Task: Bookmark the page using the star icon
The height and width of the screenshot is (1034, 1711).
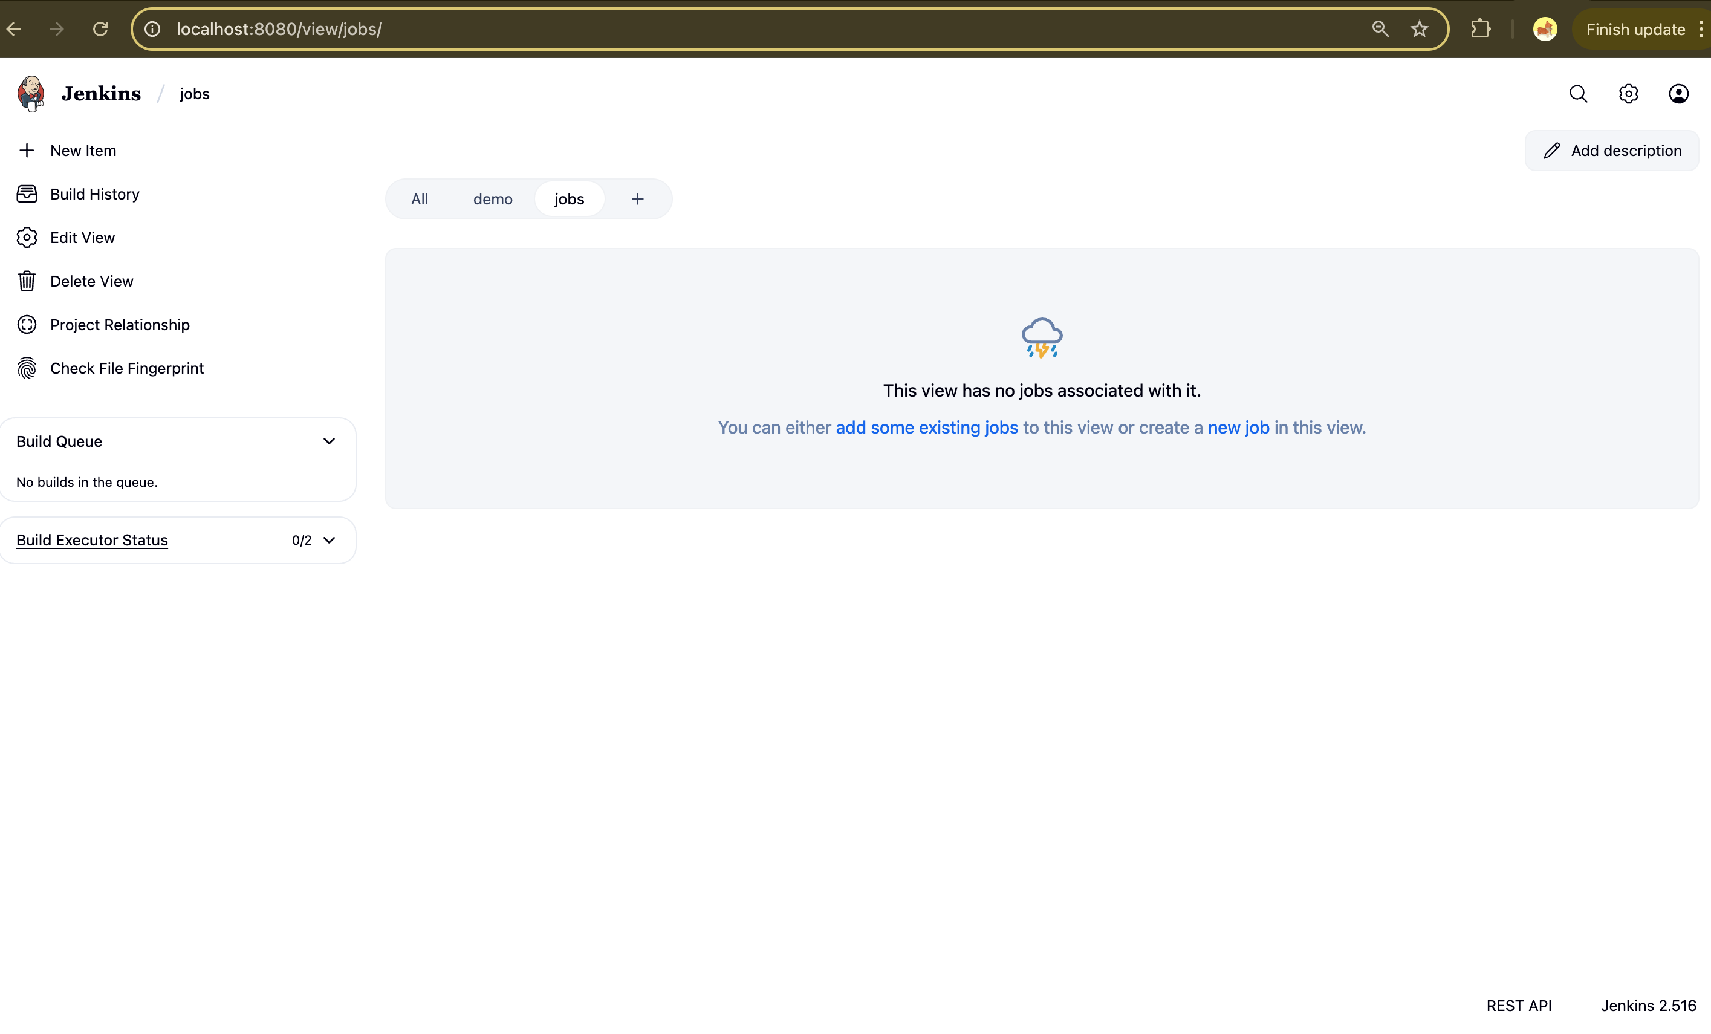Action: 1420,29
